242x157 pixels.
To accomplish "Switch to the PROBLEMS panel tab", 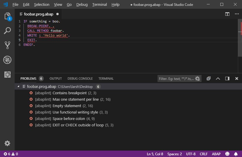I will [28, 78].
